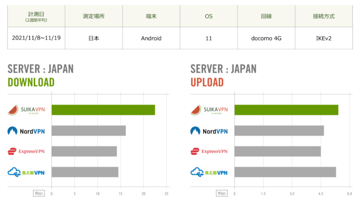359x202 pixels.
Task: Click the 回線 table header
Action: tap(266, 16)
